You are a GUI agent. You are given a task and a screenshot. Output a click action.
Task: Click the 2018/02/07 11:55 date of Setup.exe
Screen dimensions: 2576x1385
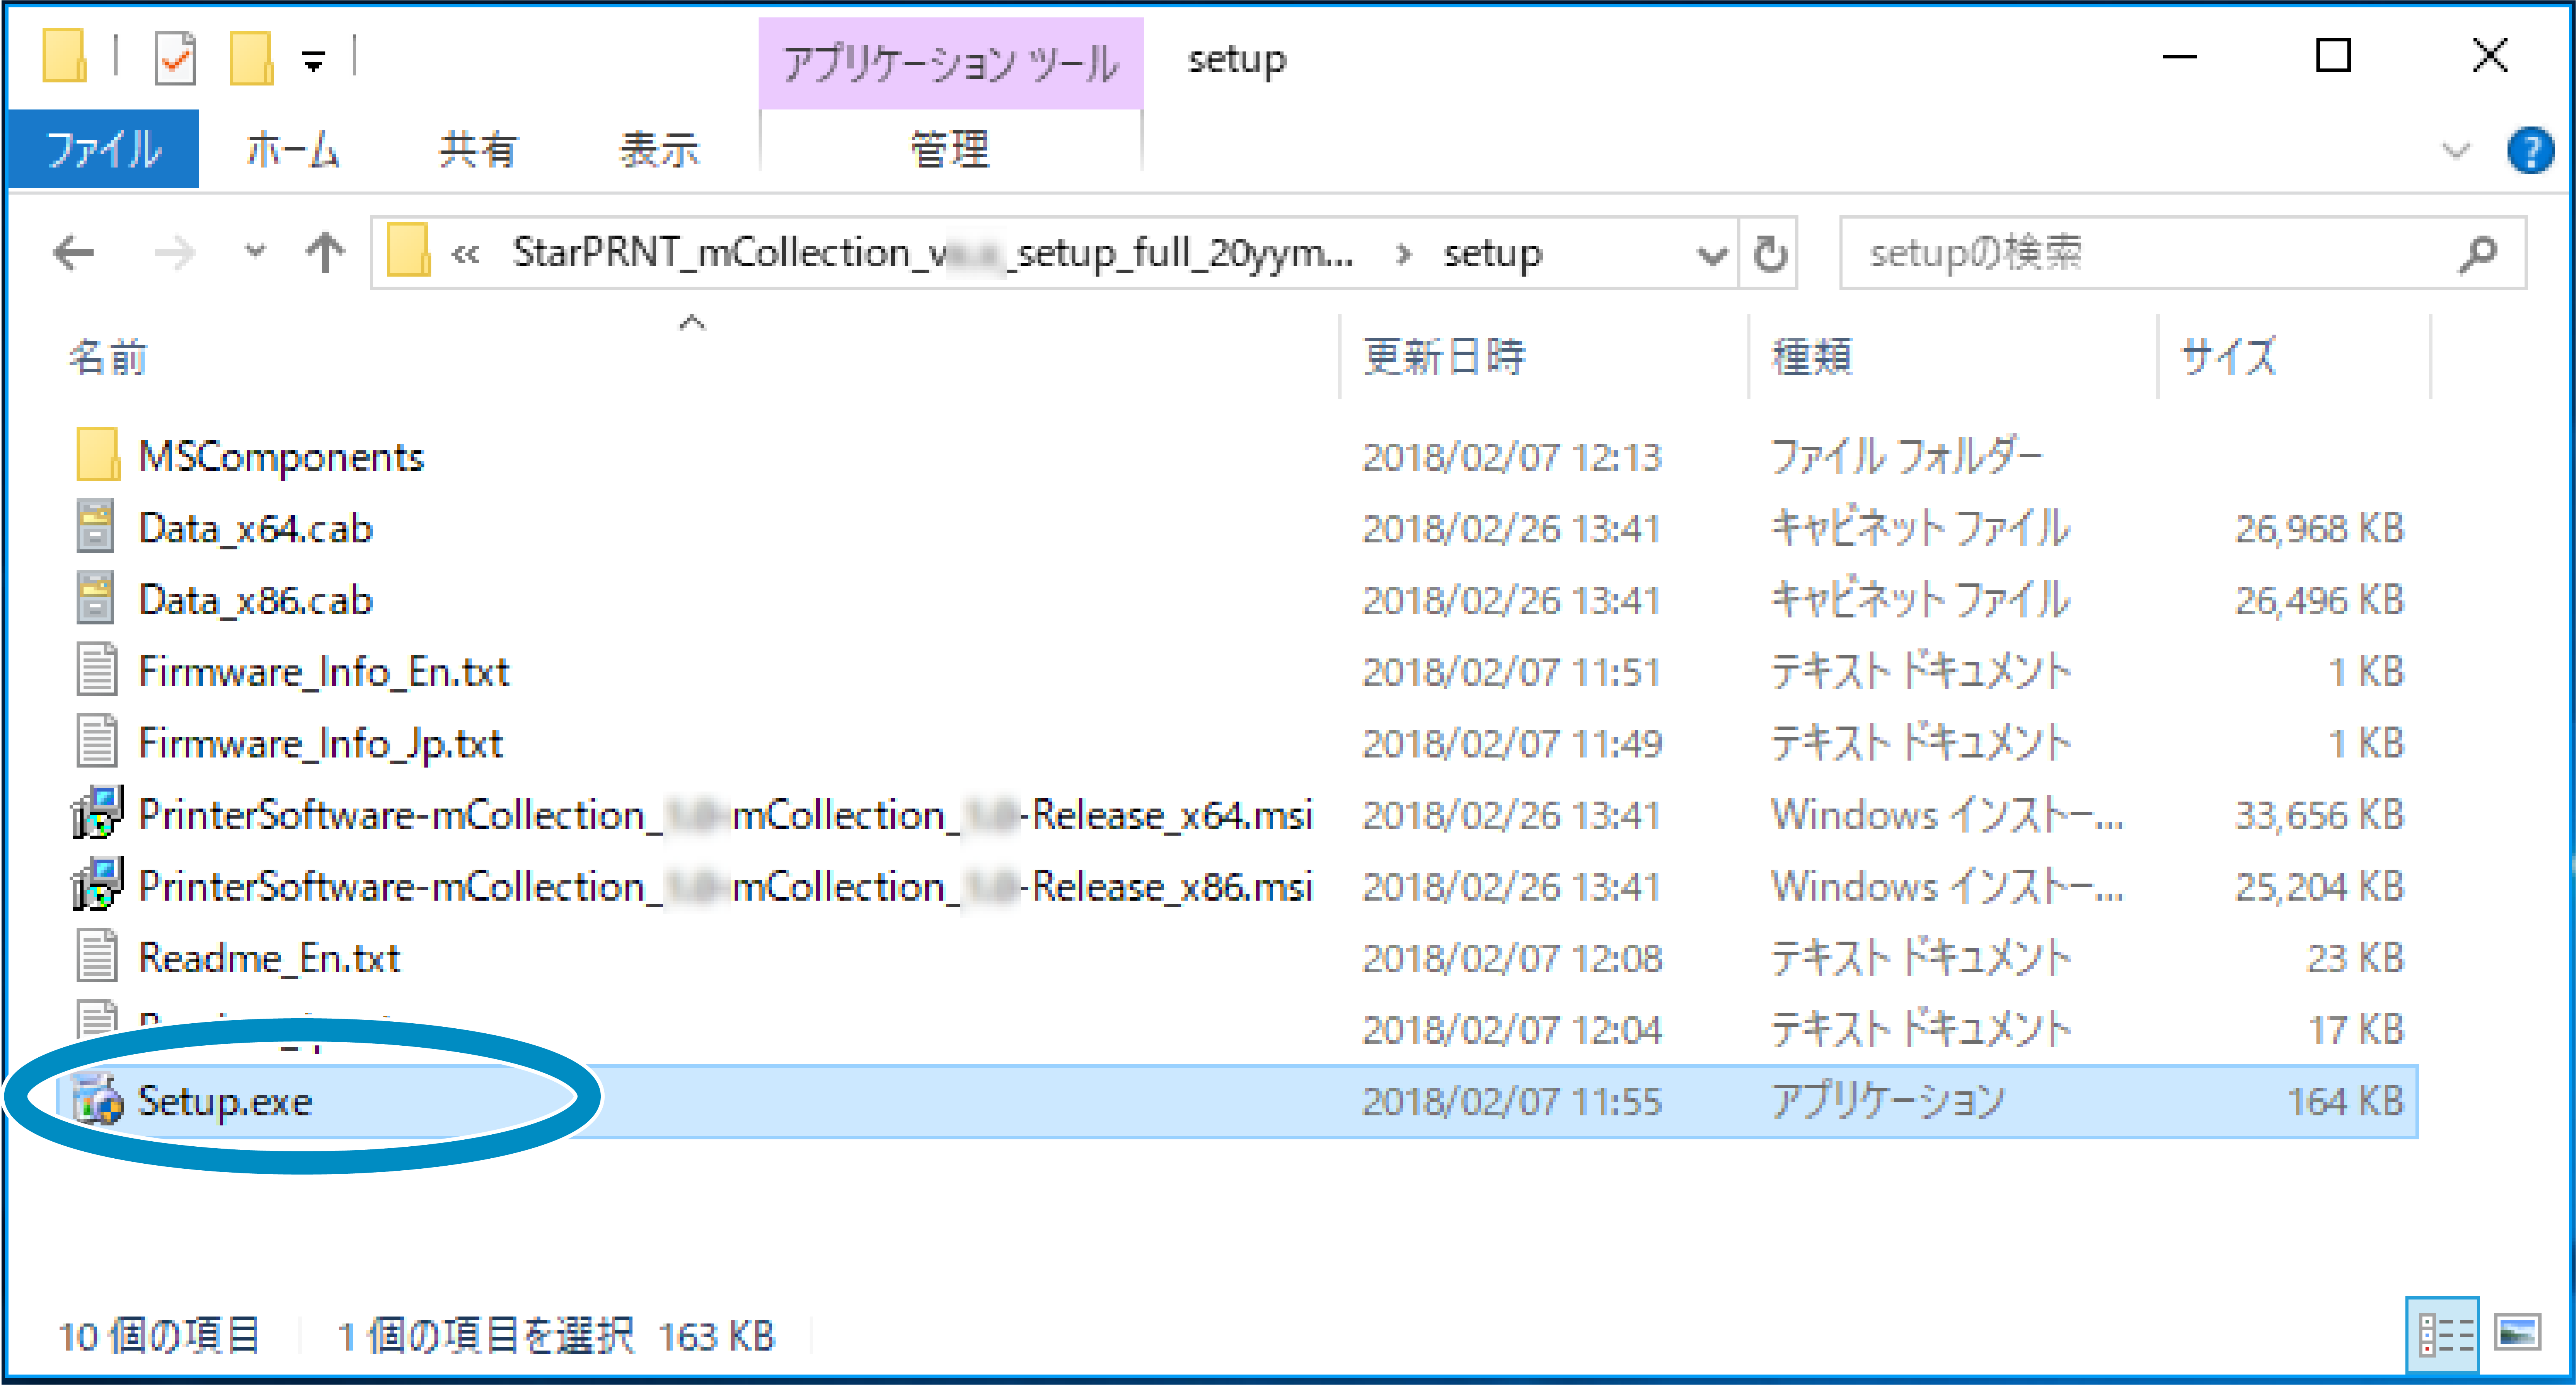click(1512, 1102)
